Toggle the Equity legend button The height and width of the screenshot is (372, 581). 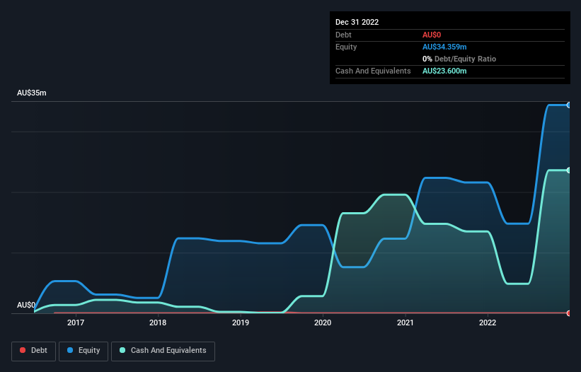[84, 351]
